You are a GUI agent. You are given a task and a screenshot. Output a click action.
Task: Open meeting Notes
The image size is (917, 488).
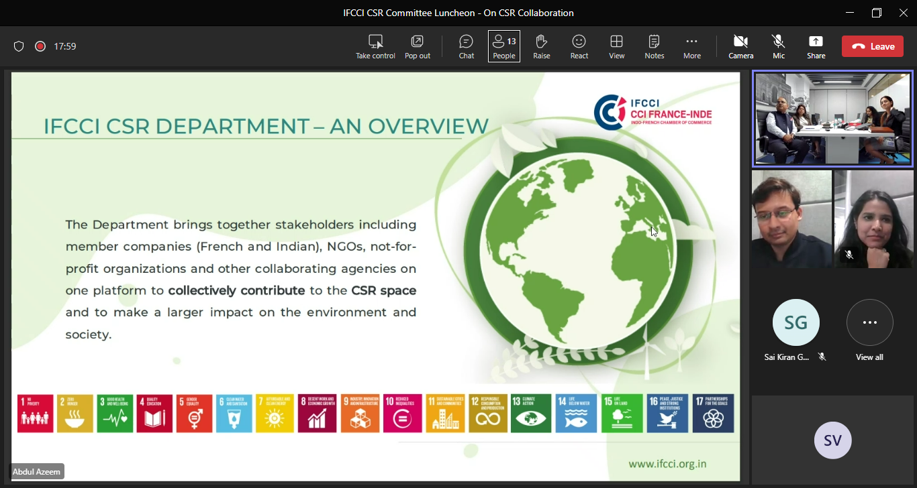pyautogui.click(x=654, y=46)
